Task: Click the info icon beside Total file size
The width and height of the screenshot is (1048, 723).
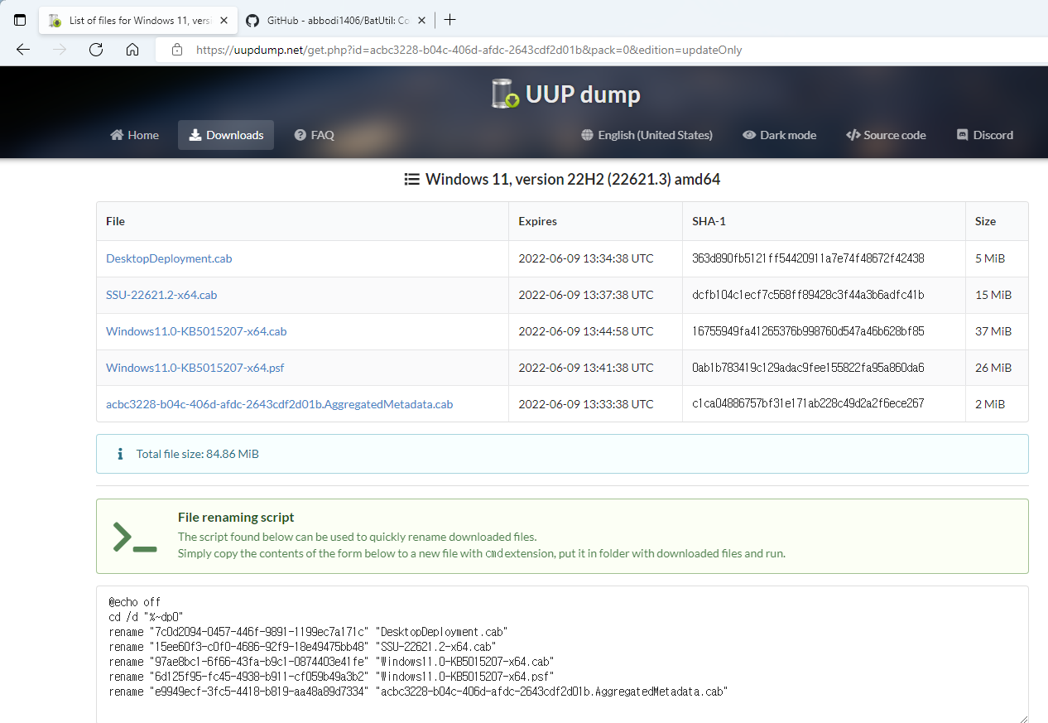Action: pos(120,454)
